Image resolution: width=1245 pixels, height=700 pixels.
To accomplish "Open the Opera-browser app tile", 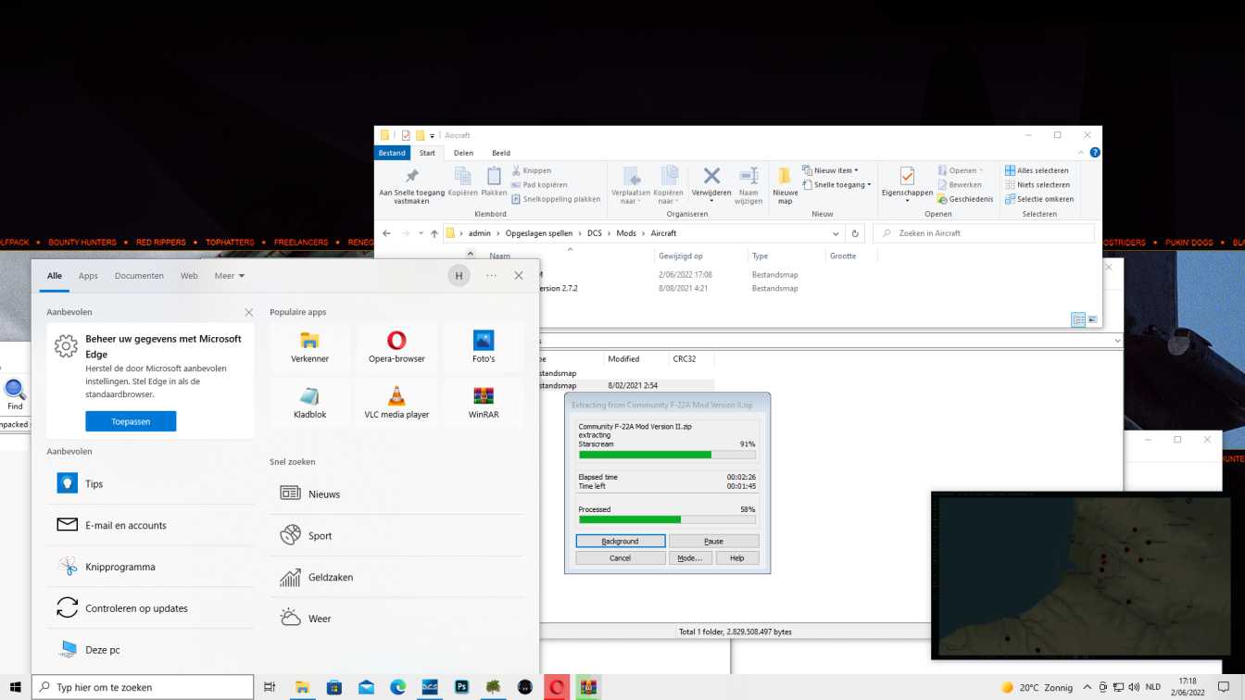I will pos(396,346).
